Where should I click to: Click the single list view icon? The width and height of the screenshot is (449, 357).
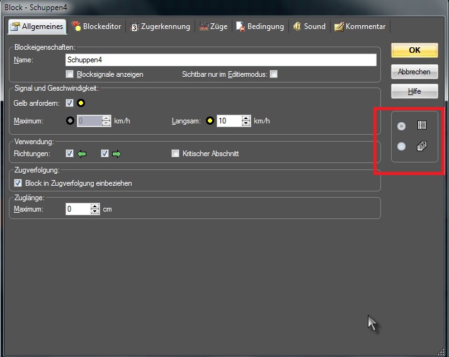click(422, 126)
